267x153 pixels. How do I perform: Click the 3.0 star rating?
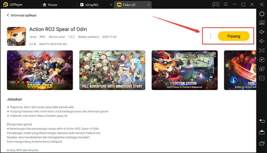coord(32,44)
